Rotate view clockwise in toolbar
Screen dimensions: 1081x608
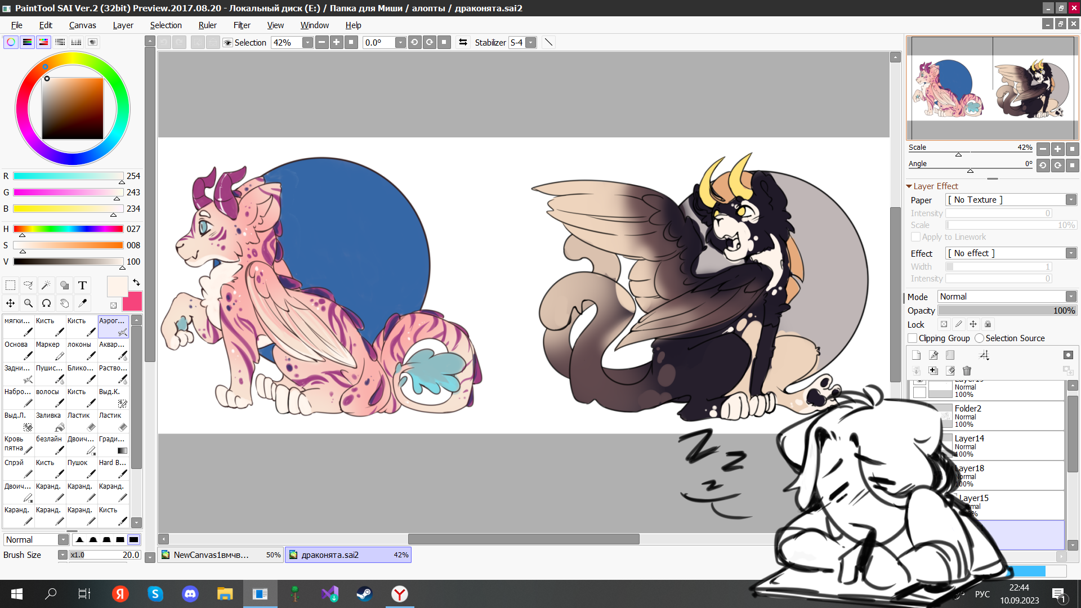pyautogui.click(x=429, y=42)
